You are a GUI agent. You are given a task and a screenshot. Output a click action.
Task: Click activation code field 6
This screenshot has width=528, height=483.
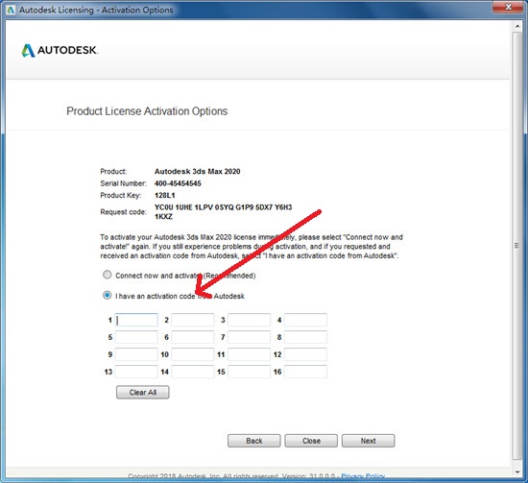193,337
